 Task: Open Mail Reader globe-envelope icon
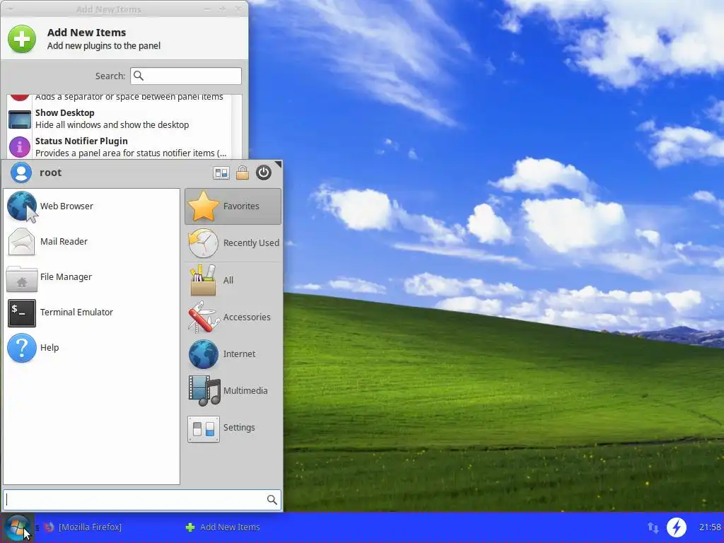21,242
